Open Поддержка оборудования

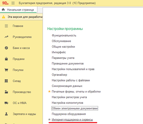pos(69,114)
